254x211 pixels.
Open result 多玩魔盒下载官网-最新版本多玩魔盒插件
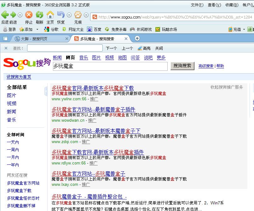98,152
